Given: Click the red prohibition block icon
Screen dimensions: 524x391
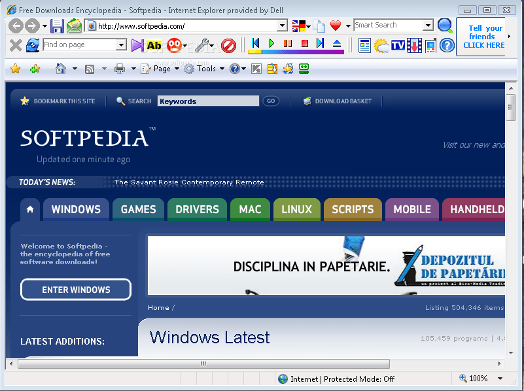Looking at the screenshot, I should 228,45.
